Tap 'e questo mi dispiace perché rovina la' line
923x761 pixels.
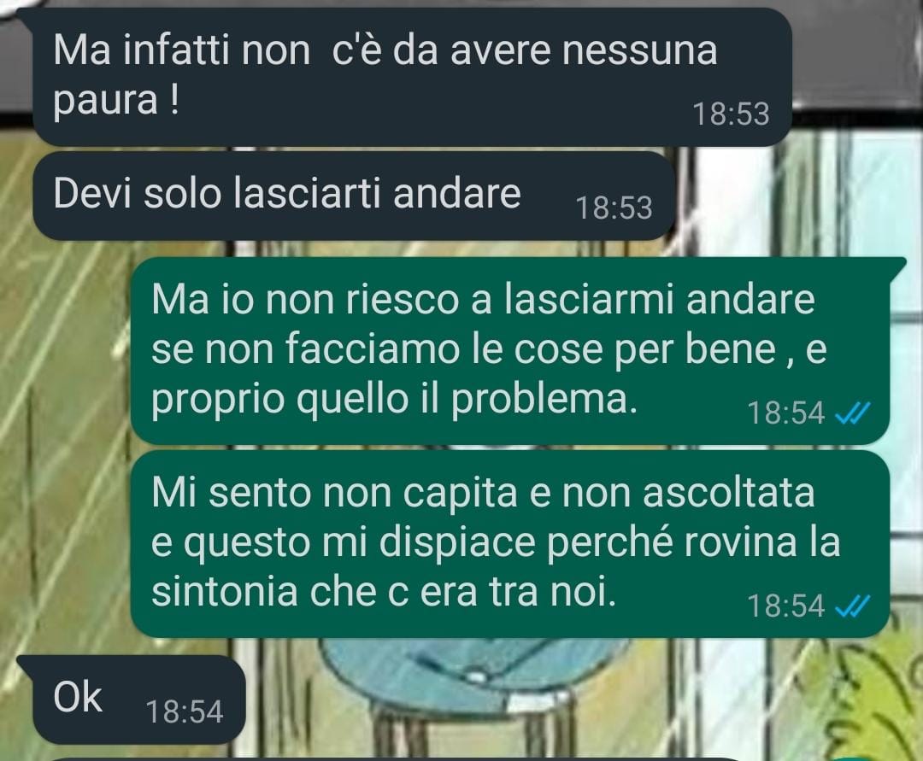[x=496, y=543]
